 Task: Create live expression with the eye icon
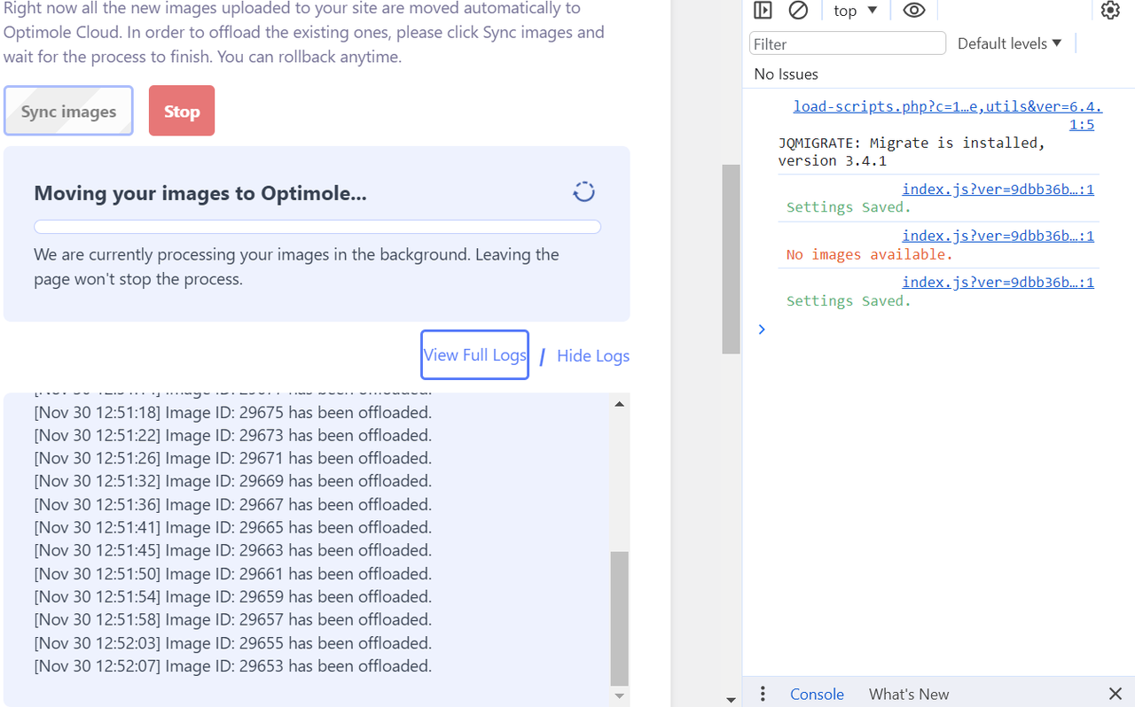[x=914, y=11]
